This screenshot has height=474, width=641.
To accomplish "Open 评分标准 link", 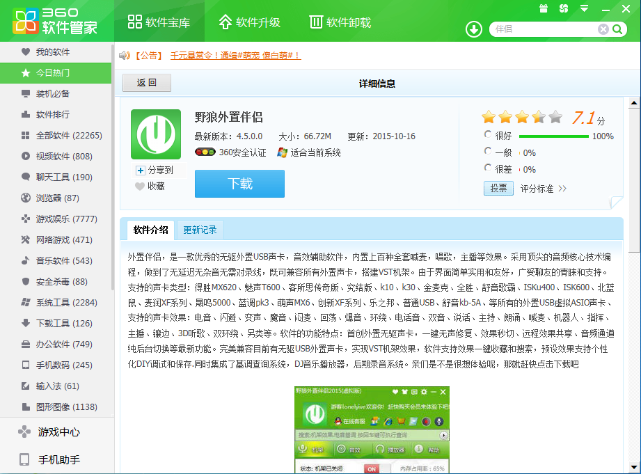I will pyautogui.click(x=544, y=189).
